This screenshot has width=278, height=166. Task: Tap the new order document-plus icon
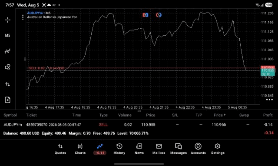(x=8, y=100)
